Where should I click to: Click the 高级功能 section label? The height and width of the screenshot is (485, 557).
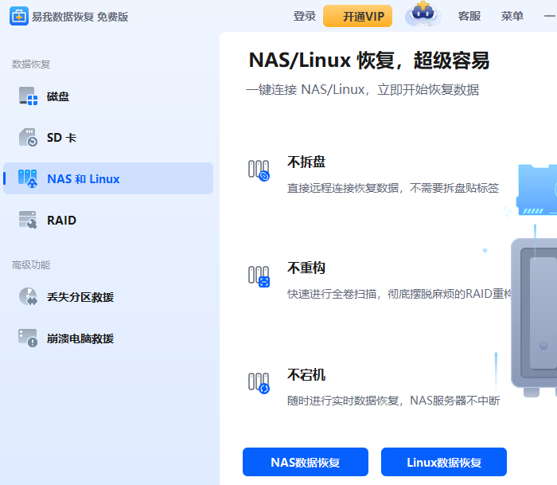31,265
